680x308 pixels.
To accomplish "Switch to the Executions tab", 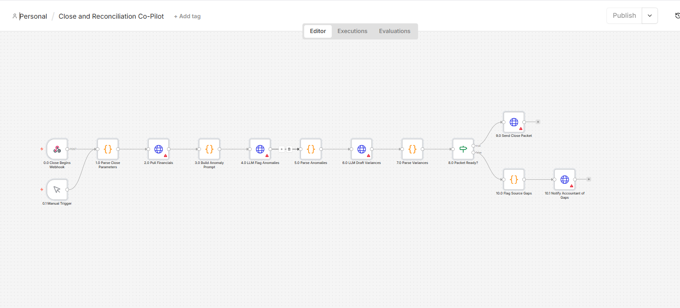I will click(x=352, y=31).
